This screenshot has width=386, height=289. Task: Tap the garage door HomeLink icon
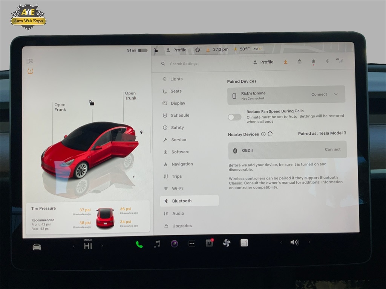(x=299, y=62)
